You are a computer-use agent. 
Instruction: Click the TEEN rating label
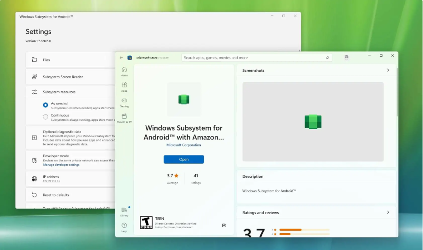coord(159,219)
